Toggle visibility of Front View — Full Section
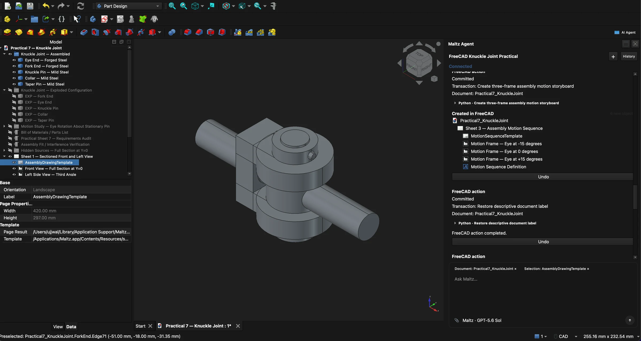 [x=14, y=168]
